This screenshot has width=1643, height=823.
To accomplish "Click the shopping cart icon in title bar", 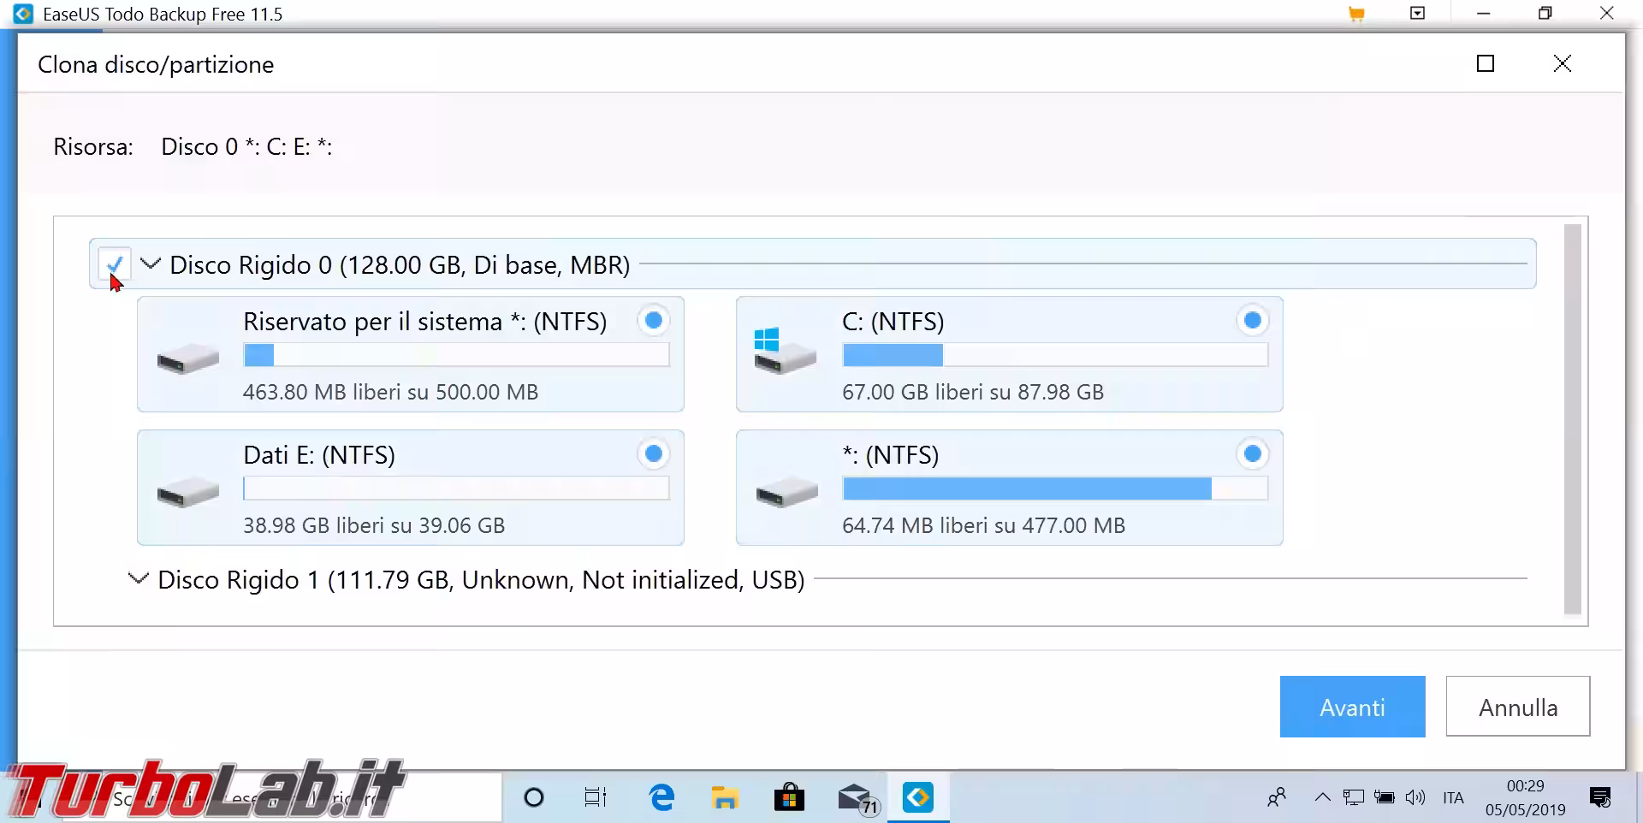I will (1356, 15).
